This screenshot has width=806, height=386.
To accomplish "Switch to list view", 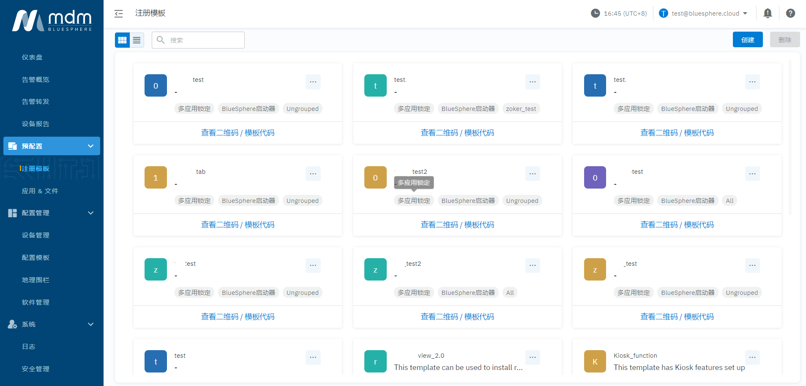I will pyautogui.click(x=137, y=40).
